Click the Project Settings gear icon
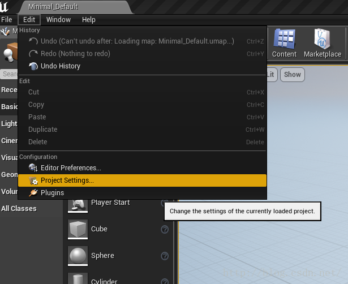The height and width of the screenshot is (284, 348). pyautogui.click(x=33, y=180)
